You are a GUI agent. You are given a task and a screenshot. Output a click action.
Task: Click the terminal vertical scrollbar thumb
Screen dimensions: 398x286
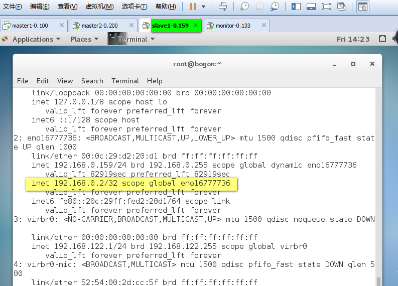coord(378,281)
